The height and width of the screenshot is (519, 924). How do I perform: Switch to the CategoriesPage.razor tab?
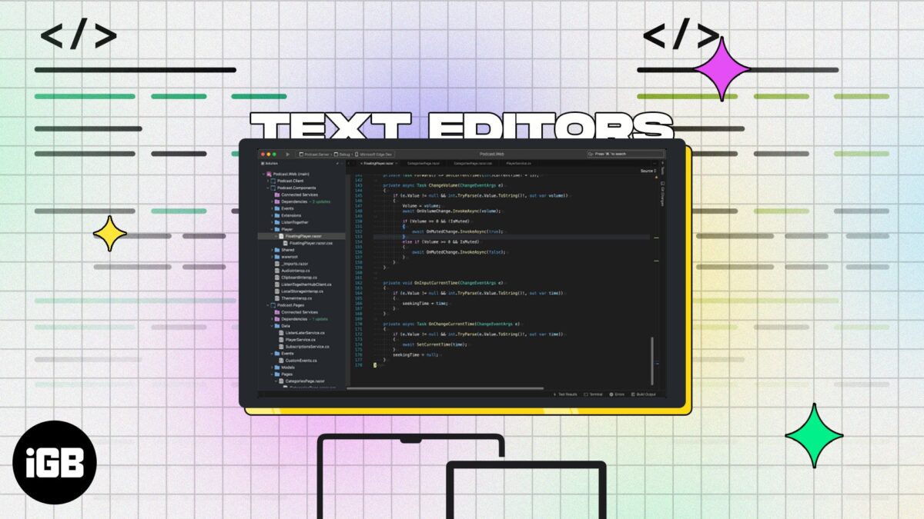[424, 163]
